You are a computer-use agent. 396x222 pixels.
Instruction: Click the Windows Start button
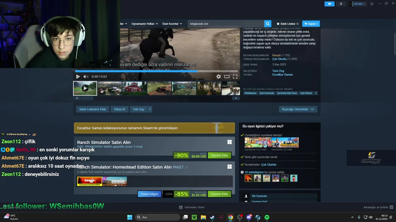coord(130,217)
